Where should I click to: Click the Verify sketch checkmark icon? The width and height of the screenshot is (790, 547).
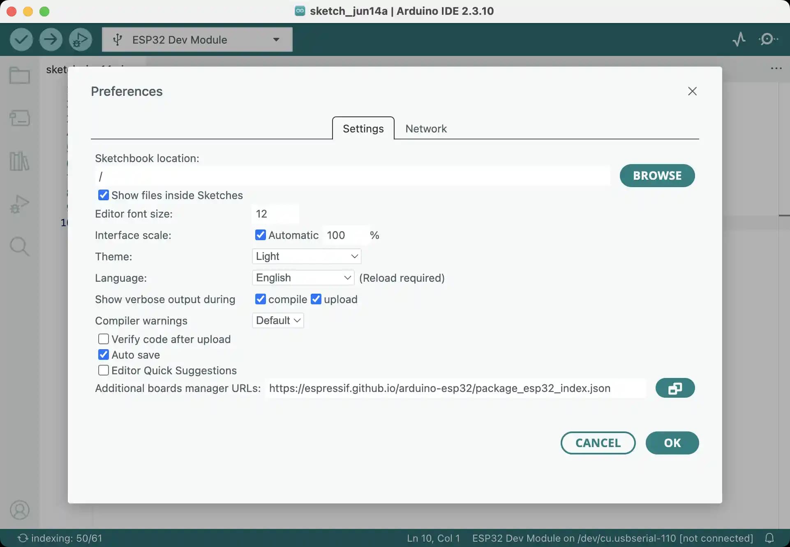[x=21, y=39]
